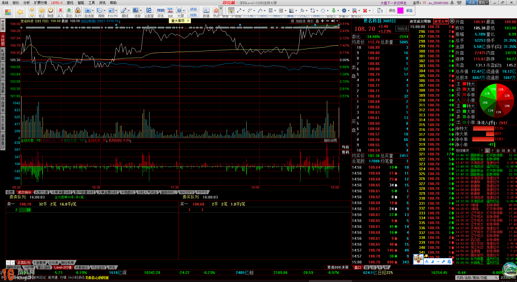This screenshot has height=282, width=517.
Task: Open the 修正 toolbar icon
Action: coord(42,11)
